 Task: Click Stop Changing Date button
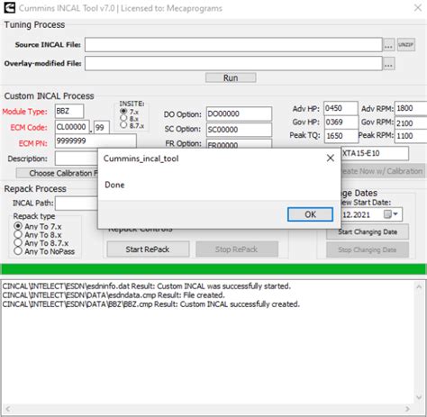point(368,249)
